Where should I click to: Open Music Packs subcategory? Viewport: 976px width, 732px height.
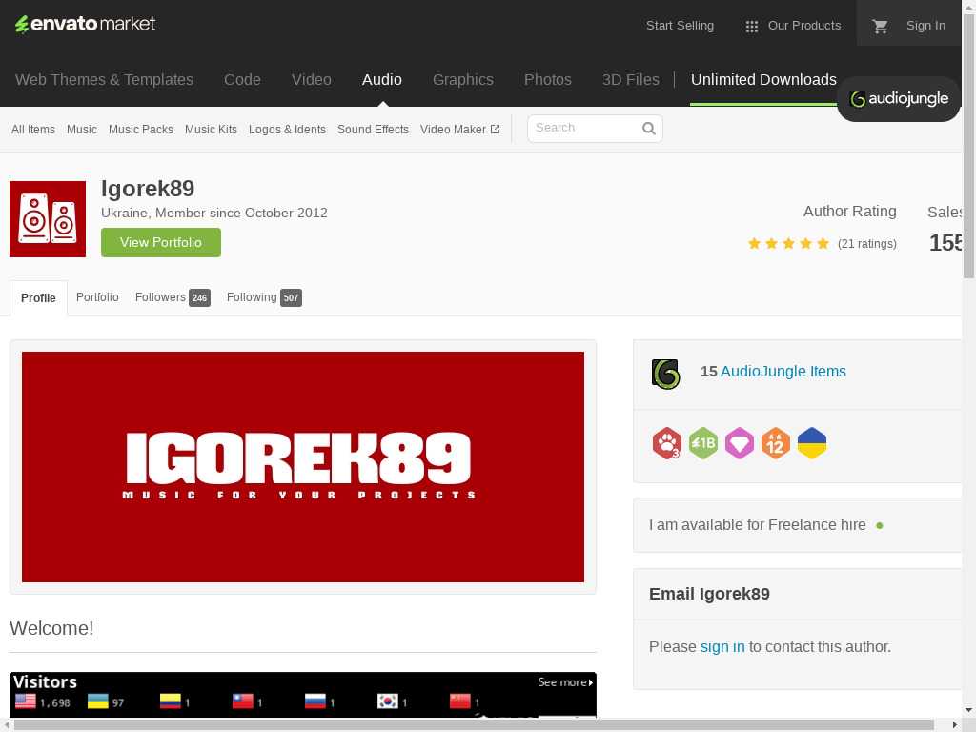(141, 130)
